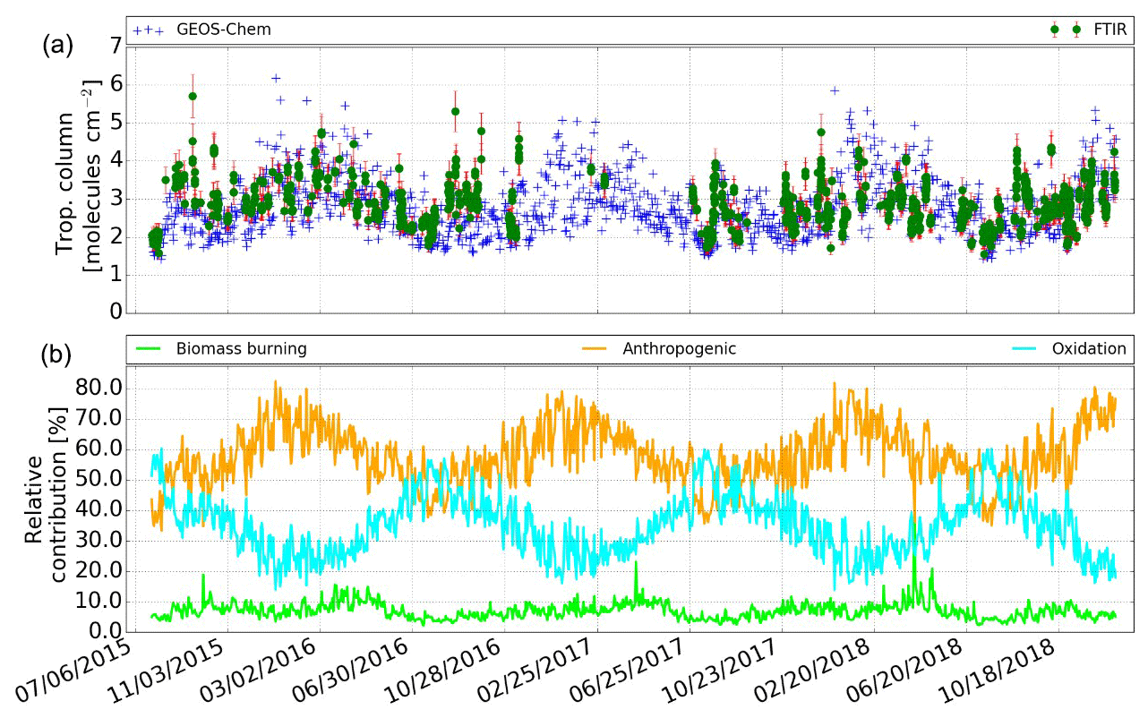Click the green FTIR legend dot markers

point(1065,30)
